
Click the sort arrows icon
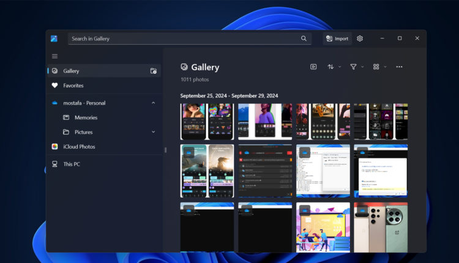coord(330,67)
